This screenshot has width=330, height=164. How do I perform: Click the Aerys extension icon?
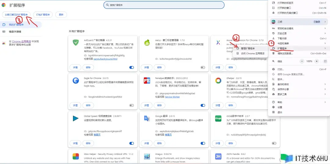click(x=147, y=43)
